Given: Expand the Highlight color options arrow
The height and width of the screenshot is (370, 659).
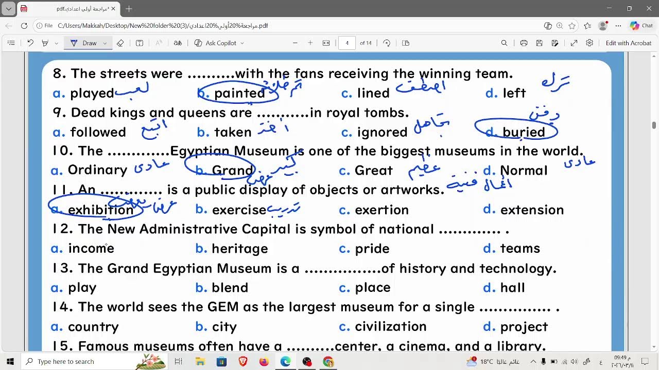Looking at the screenshot, I should tap(56, 43).
